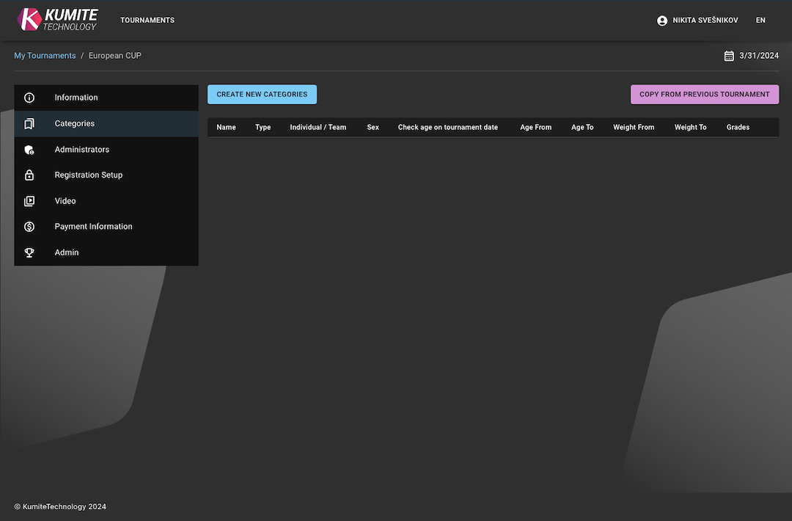Open Video via its video panel icon
792x521 pixels.
[29, 200]
